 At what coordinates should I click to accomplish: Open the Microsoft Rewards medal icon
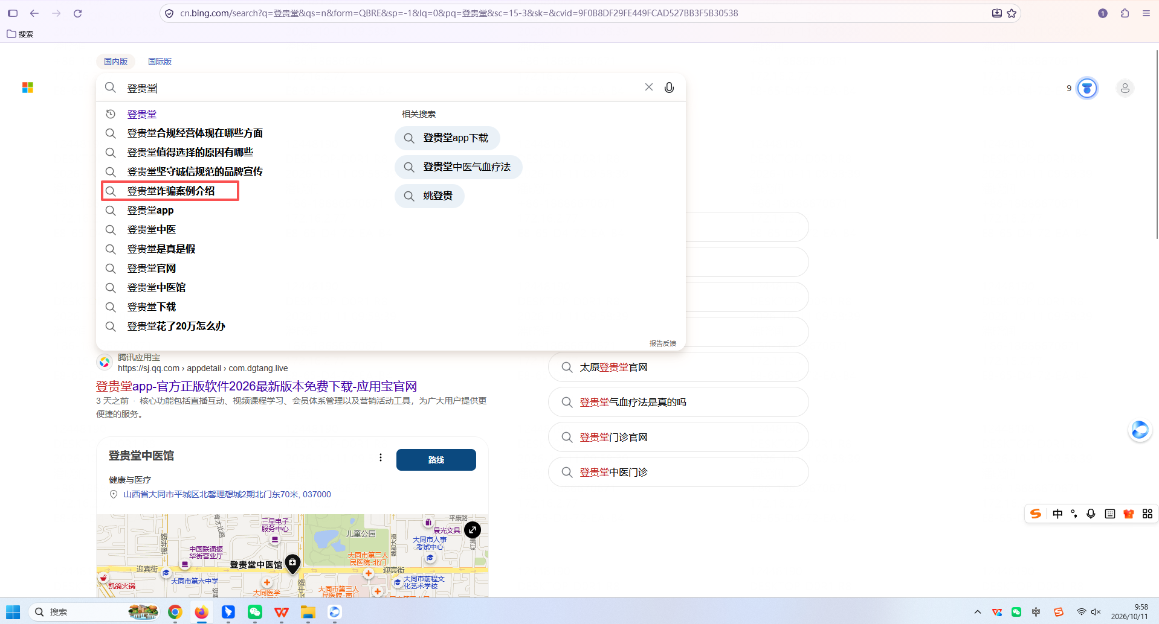point(1087,88)
